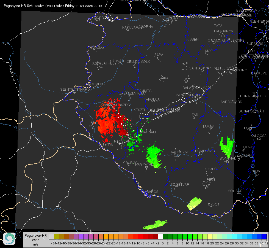Click the PÉCS city label
The height and width of the screenshot is (248, 269).
pyautogui.click(x=211, y=179)
